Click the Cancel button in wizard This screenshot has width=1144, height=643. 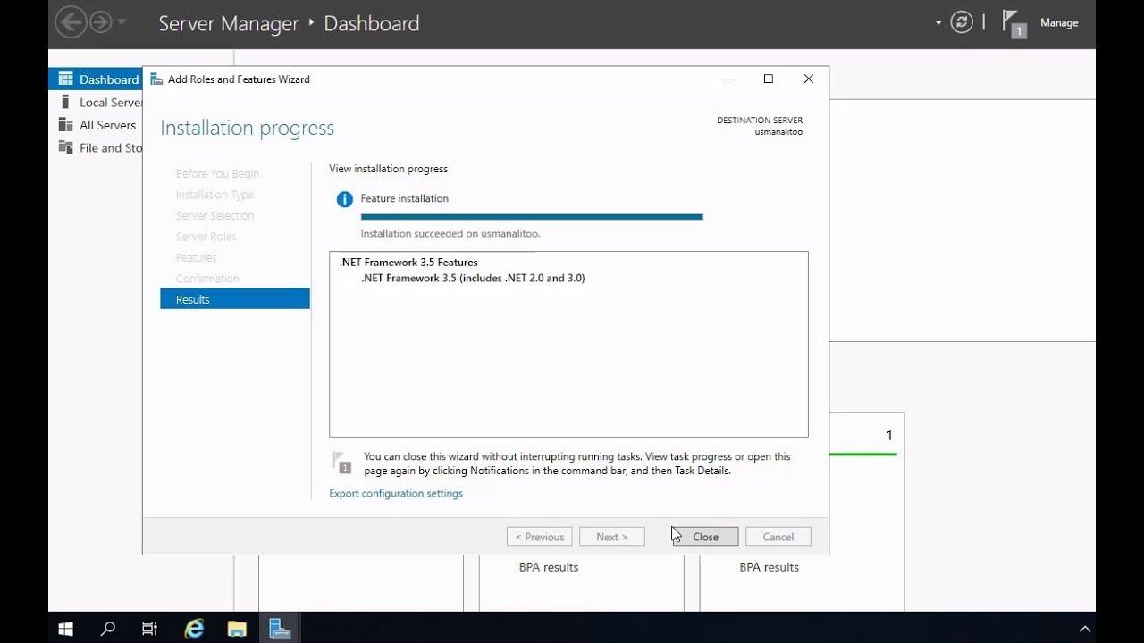coord(778,537)
